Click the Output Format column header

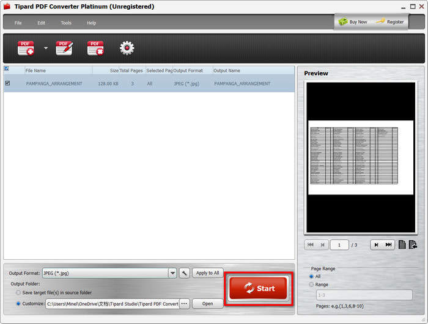point(193,70)
